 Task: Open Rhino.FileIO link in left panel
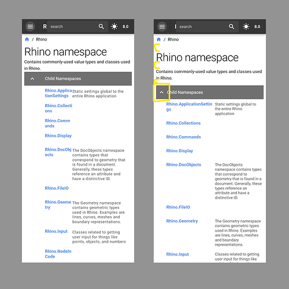tap(57, 188)
